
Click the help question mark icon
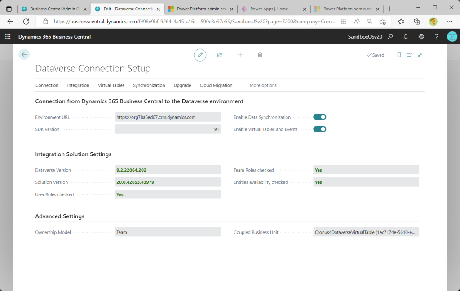click(437, 36)
